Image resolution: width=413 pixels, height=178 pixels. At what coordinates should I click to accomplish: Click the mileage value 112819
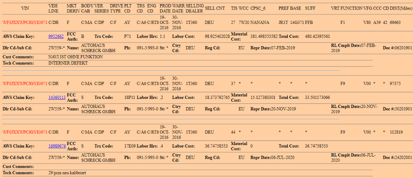396,132
